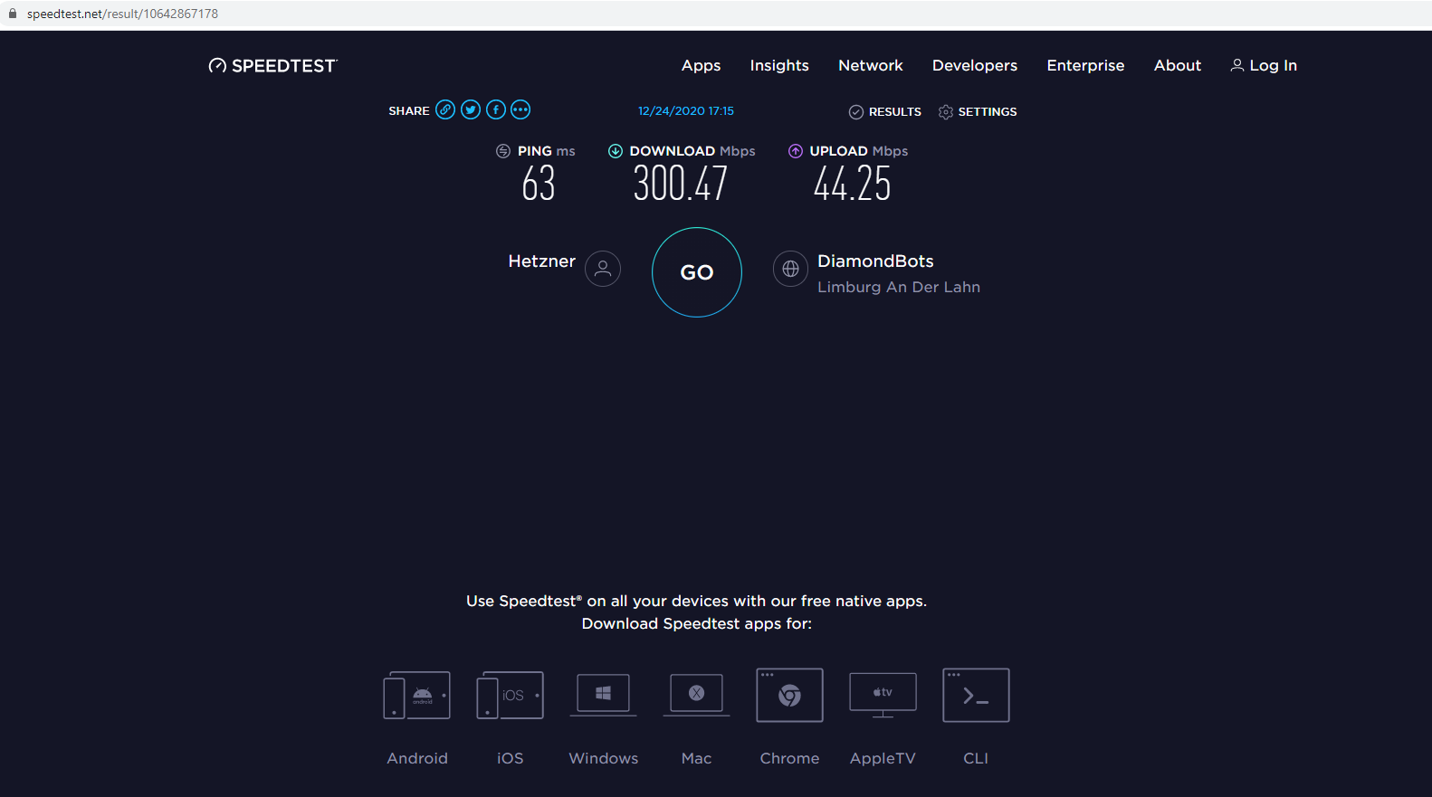1432x797 pixels.
Task: Click the AppleTV label
Action: [x=883, y=758]
